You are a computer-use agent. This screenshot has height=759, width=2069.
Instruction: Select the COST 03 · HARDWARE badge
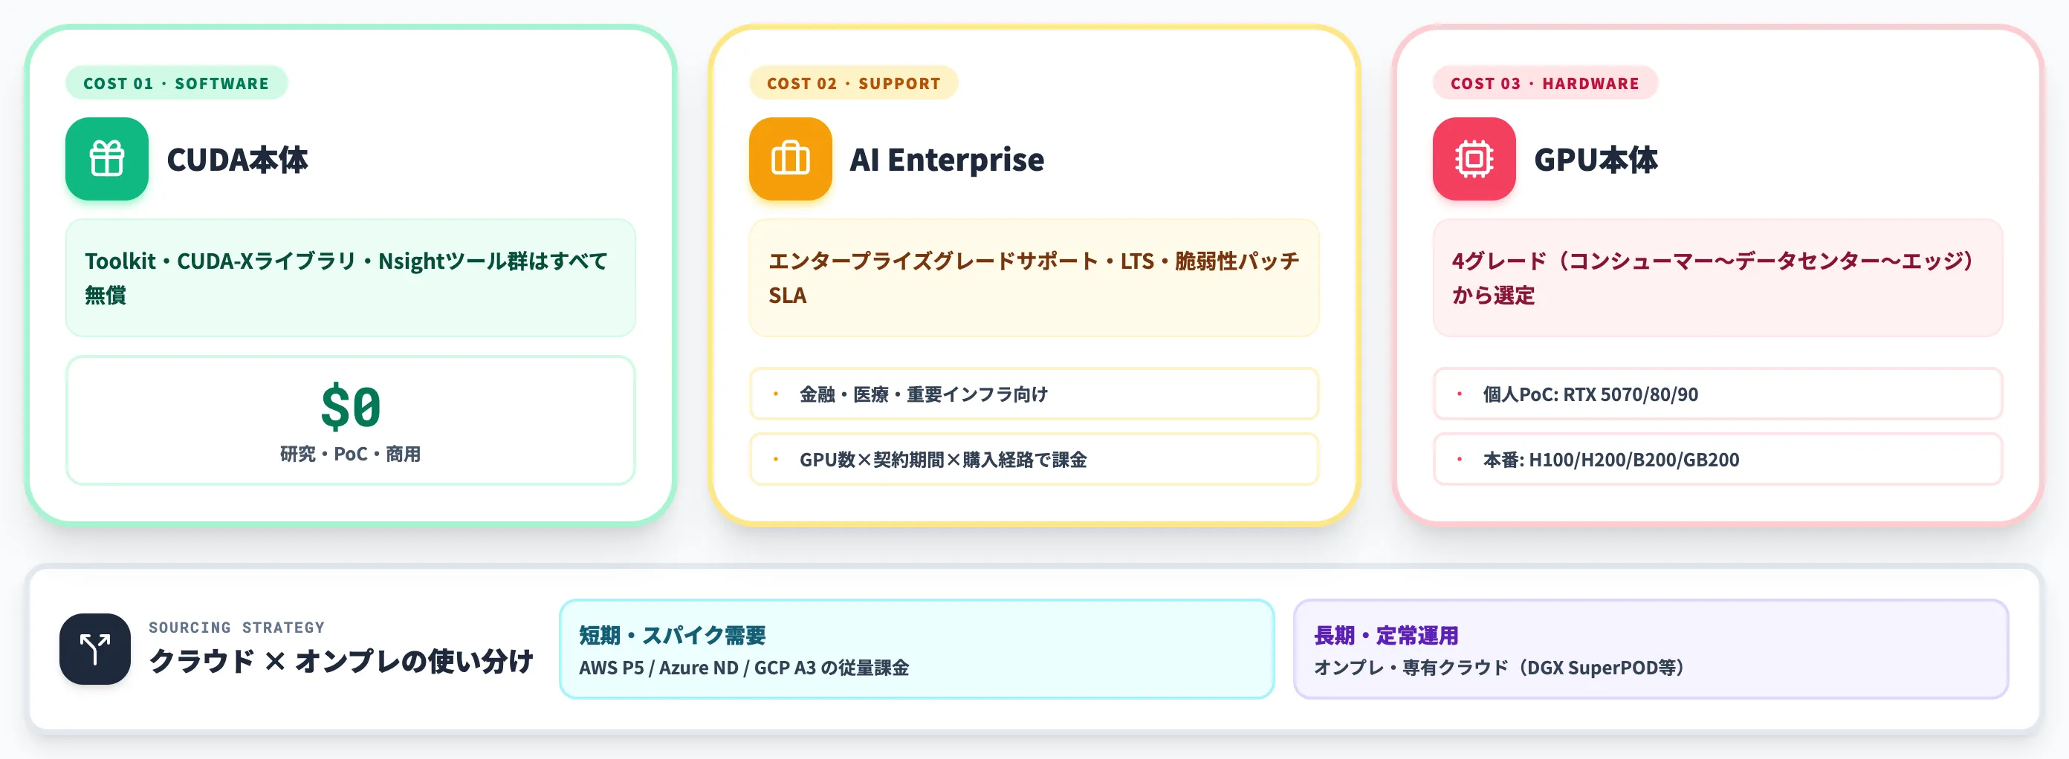[x=1544, y=83]
